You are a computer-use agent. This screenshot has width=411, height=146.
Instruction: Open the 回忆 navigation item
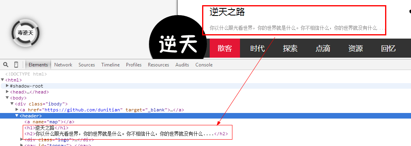388,48
